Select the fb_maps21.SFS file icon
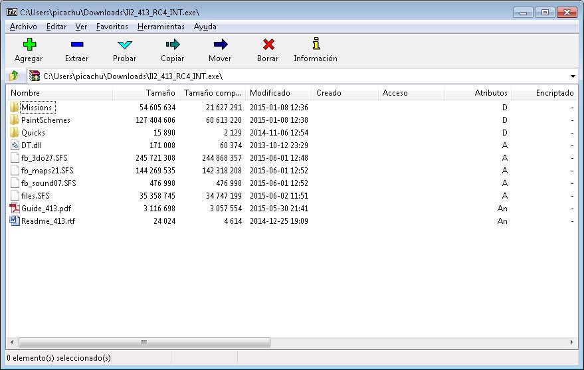The width and height of the screenshot is (584, 370). pyautogui.click(x=15, y=171)
